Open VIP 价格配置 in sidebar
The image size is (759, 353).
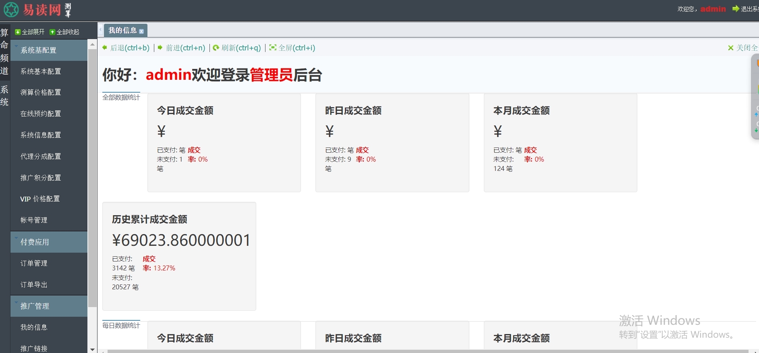(40, 199)
